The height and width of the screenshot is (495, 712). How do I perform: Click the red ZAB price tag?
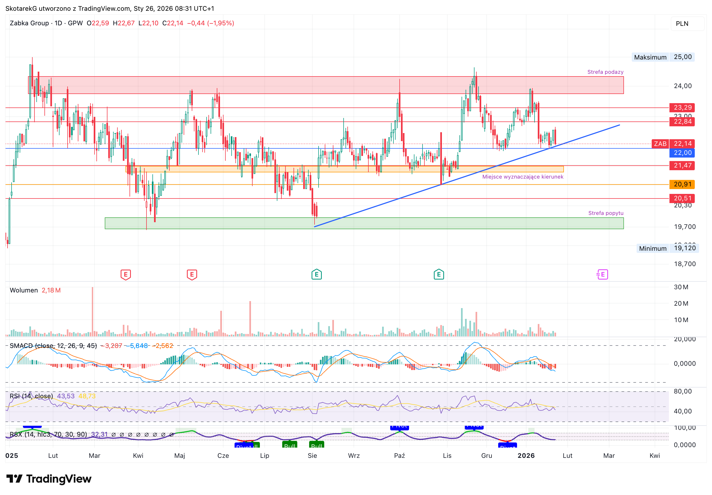(x=660, y=144)
